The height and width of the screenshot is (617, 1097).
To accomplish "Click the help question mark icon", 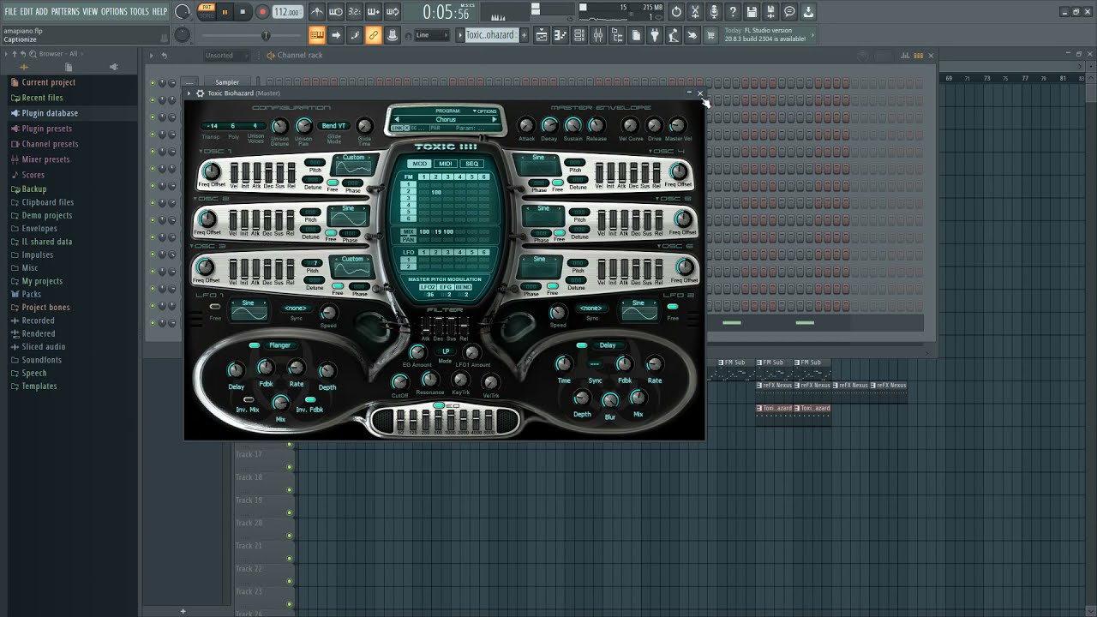I will [733, 12].
